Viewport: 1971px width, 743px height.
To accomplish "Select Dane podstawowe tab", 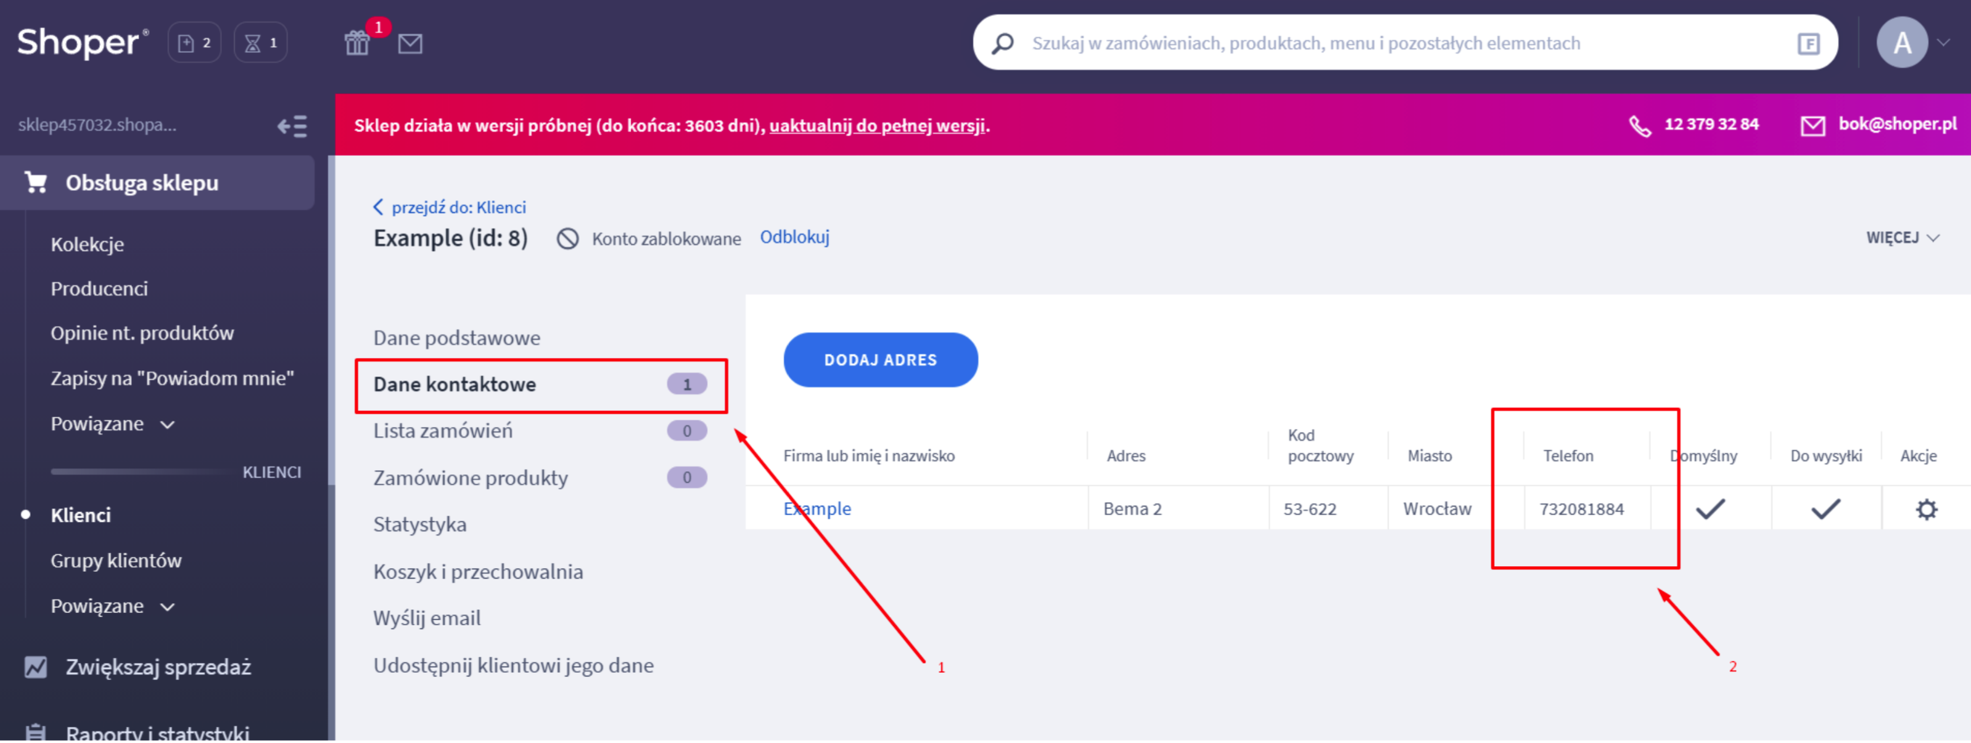I will point(457,339).
